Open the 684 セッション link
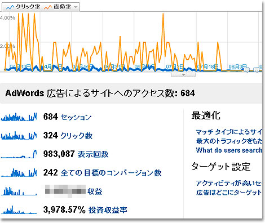The height and width of the screenshot is (223, 265). coord(76,117)
